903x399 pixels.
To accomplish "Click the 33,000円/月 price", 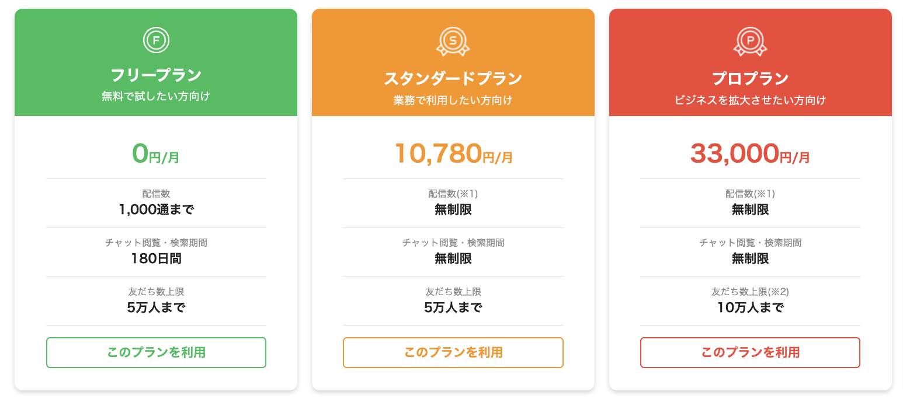I will tap(750, 153).
